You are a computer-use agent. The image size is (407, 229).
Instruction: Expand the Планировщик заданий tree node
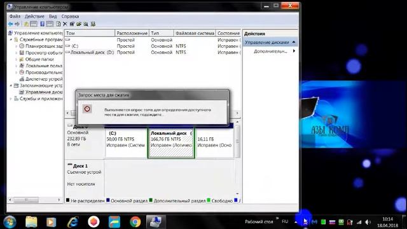[16, 46]
